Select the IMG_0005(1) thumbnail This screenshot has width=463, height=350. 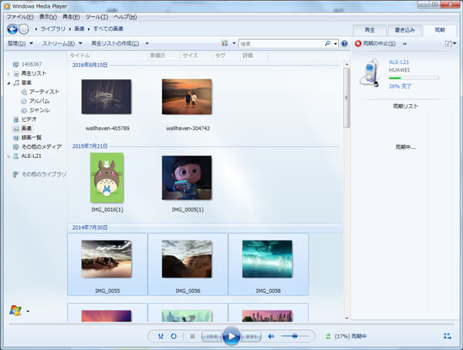tap(187, 177)
